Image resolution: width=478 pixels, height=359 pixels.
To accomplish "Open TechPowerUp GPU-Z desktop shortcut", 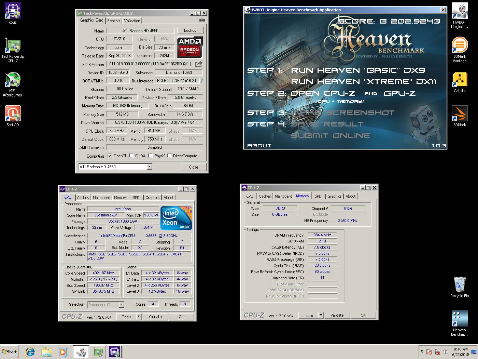I will pos(13,50).
